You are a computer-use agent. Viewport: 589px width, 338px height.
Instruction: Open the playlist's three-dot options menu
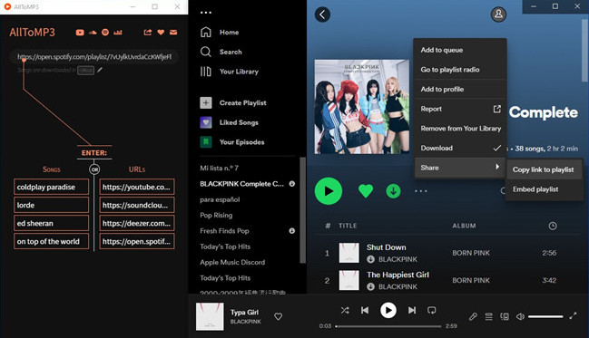tap(421, 191)
